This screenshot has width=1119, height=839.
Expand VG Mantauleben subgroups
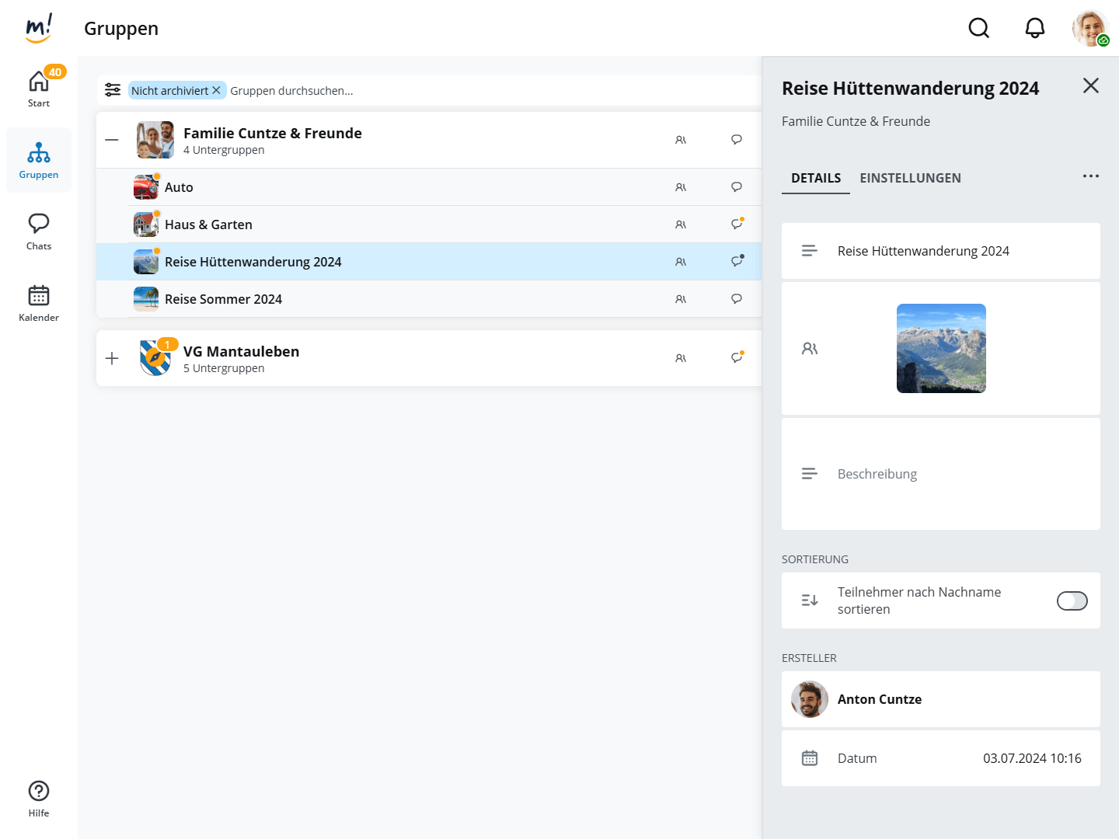pyautogui.click(x=112, y=358)
